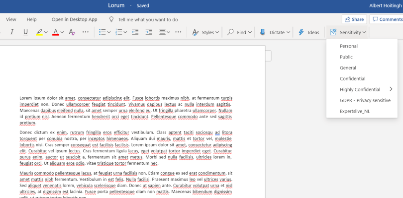Open Ideas pane
403x198 pixels.
coord(308,32)
